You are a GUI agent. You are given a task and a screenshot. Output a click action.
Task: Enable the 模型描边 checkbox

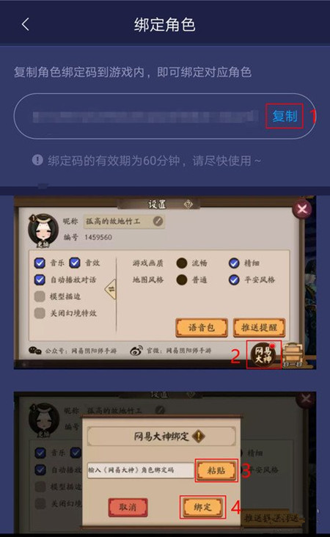(40, 296)
